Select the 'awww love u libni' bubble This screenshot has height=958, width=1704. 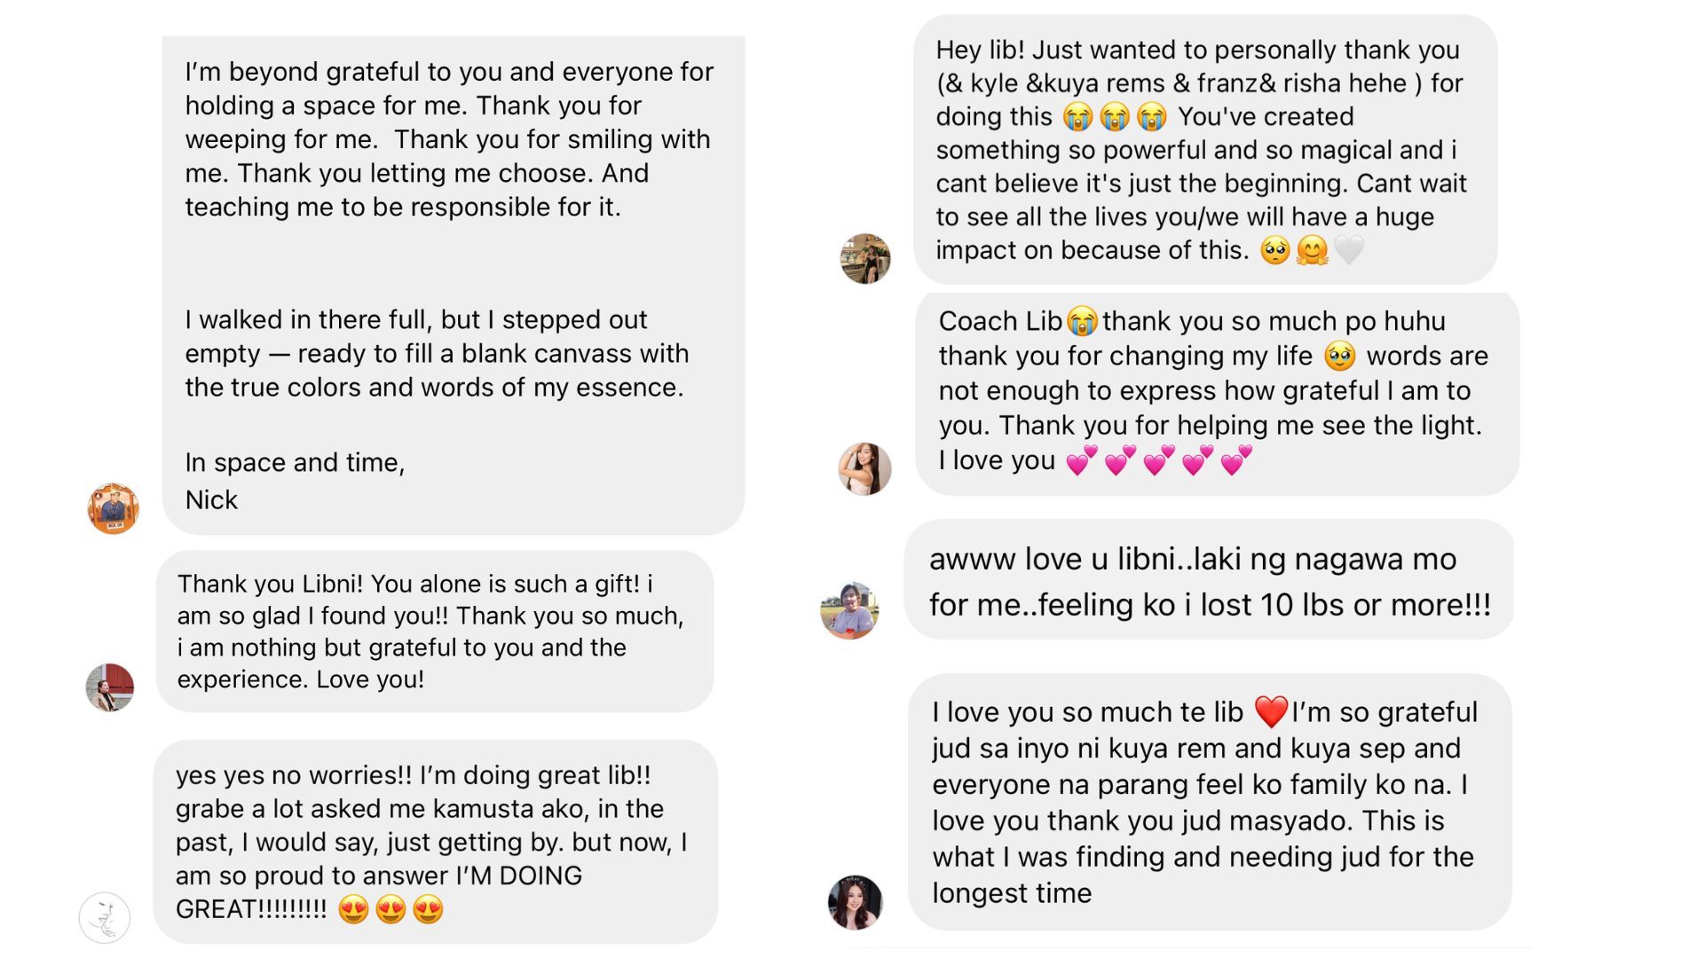tap(1209, 580)
